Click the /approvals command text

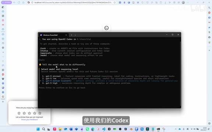(46, 53)
